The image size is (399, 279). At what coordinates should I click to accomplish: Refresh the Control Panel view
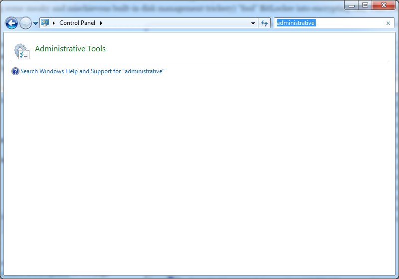(x=264, y=23)
